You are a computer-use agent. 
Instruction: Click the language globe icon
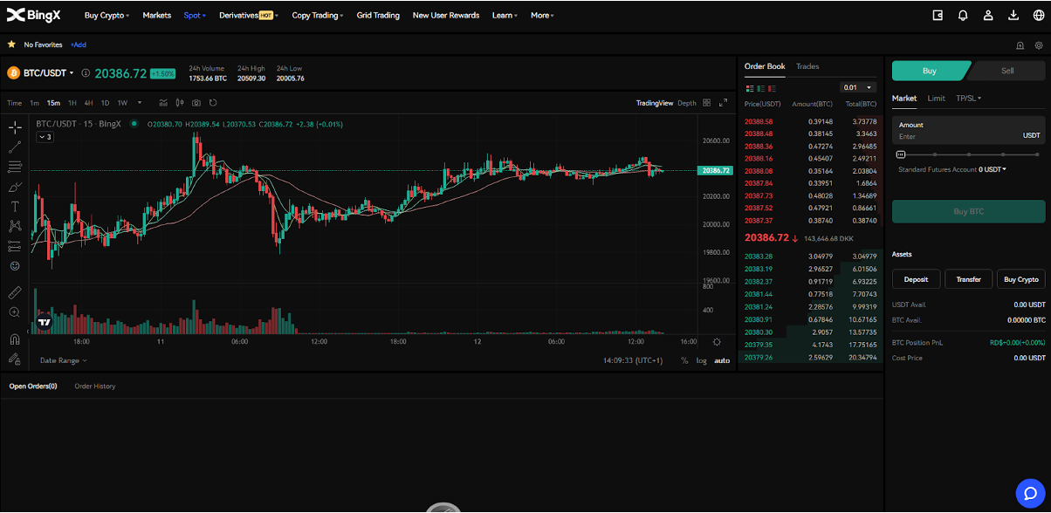point(1038,15)
